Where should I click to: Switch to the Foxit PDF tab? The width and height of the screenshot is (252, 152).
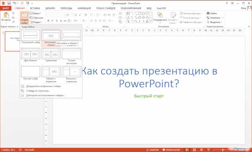161,8
